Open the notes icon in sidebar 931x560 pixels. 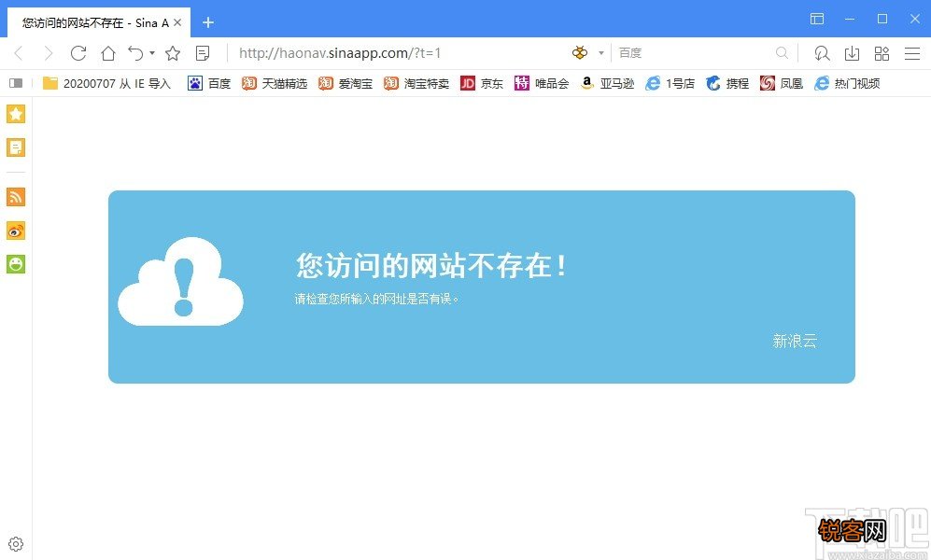(x=16, y=147)
